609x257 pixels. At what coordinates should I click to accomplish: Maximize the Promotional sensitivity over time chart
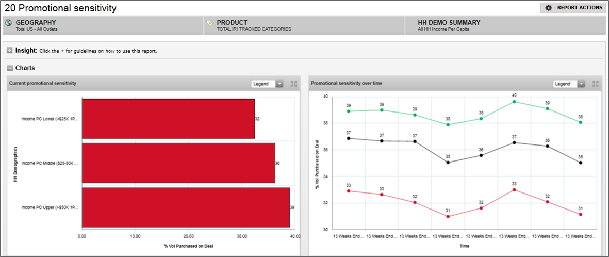596,84
